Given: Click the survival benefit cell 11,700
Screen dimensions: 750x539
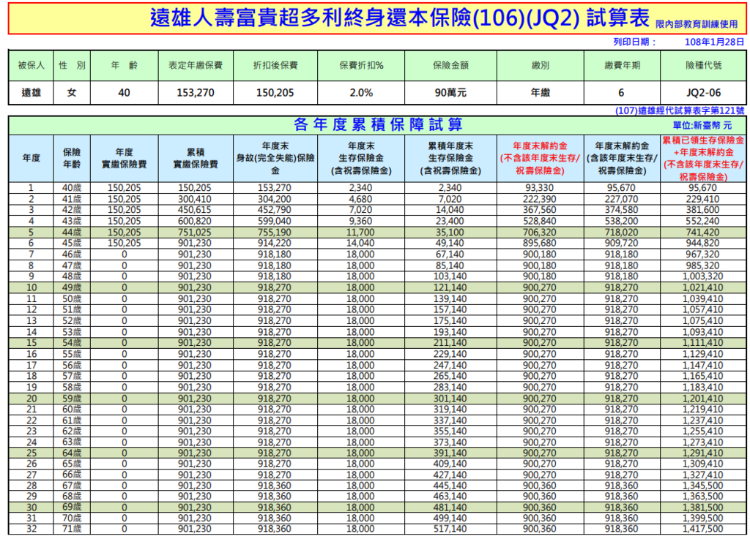Looking at the screenshot, I should (x=361, y=233).
